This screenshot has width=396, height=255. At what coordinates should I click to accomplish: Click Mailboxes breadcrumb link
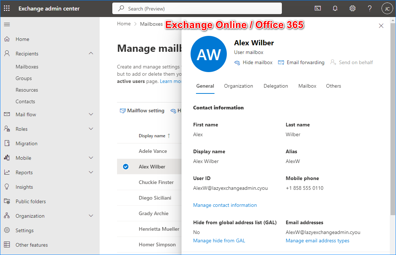click(151, 24)
